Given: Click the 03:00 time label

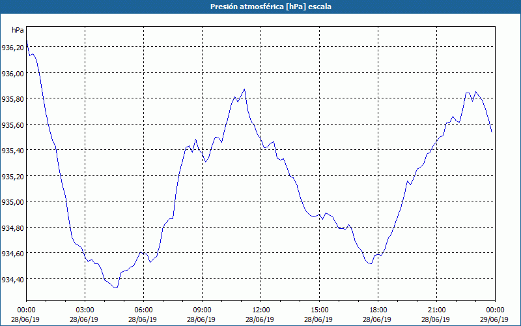Looking at the screenshot, I should pyautogui.click(x=85, y=310).
